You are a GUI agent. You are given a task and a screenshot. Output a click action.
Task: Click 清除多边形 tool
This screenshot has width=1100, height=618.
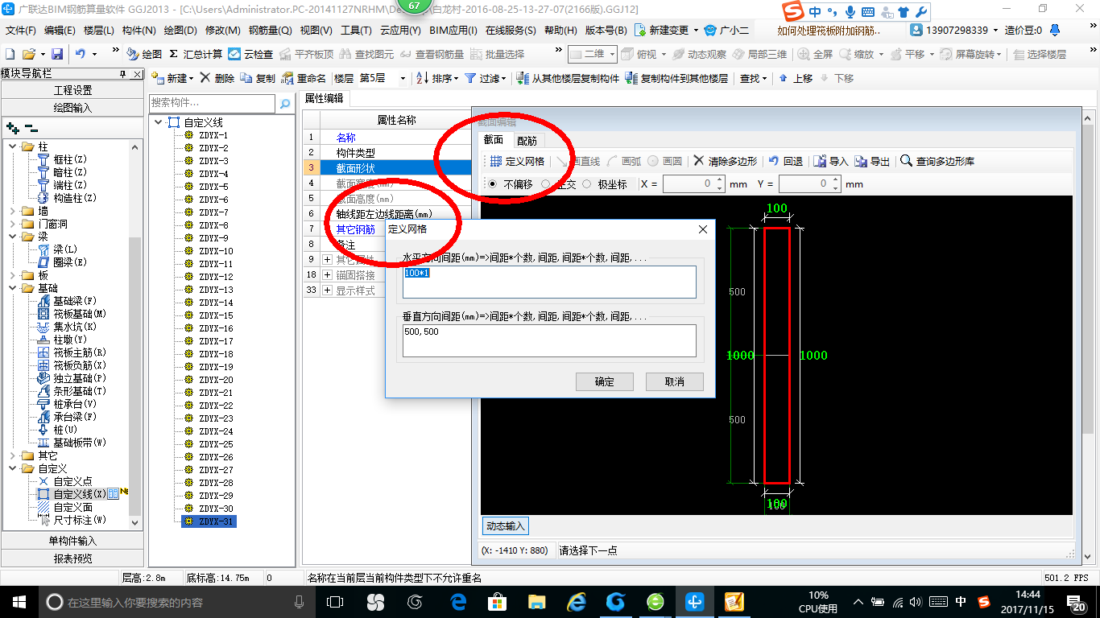(726, 161)
